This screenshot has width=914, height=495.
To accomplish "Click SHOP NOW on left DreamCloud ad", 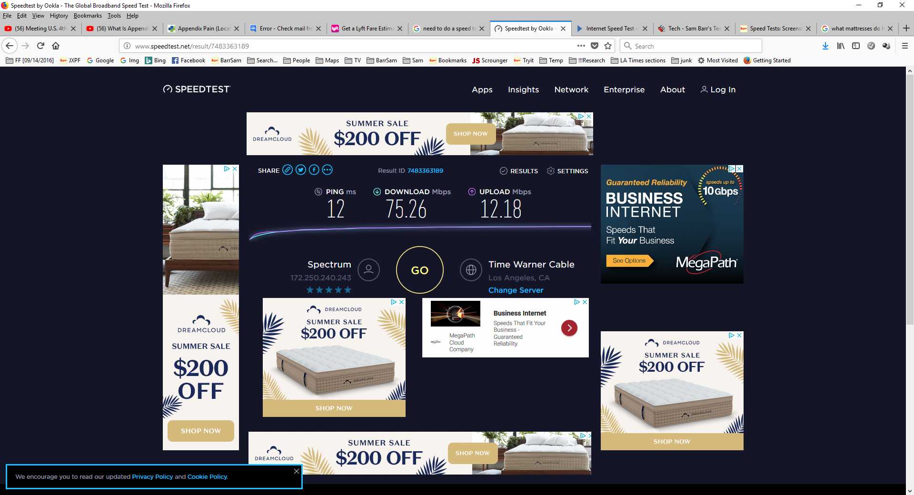I will pyautogui.click(x=201, y=431).
